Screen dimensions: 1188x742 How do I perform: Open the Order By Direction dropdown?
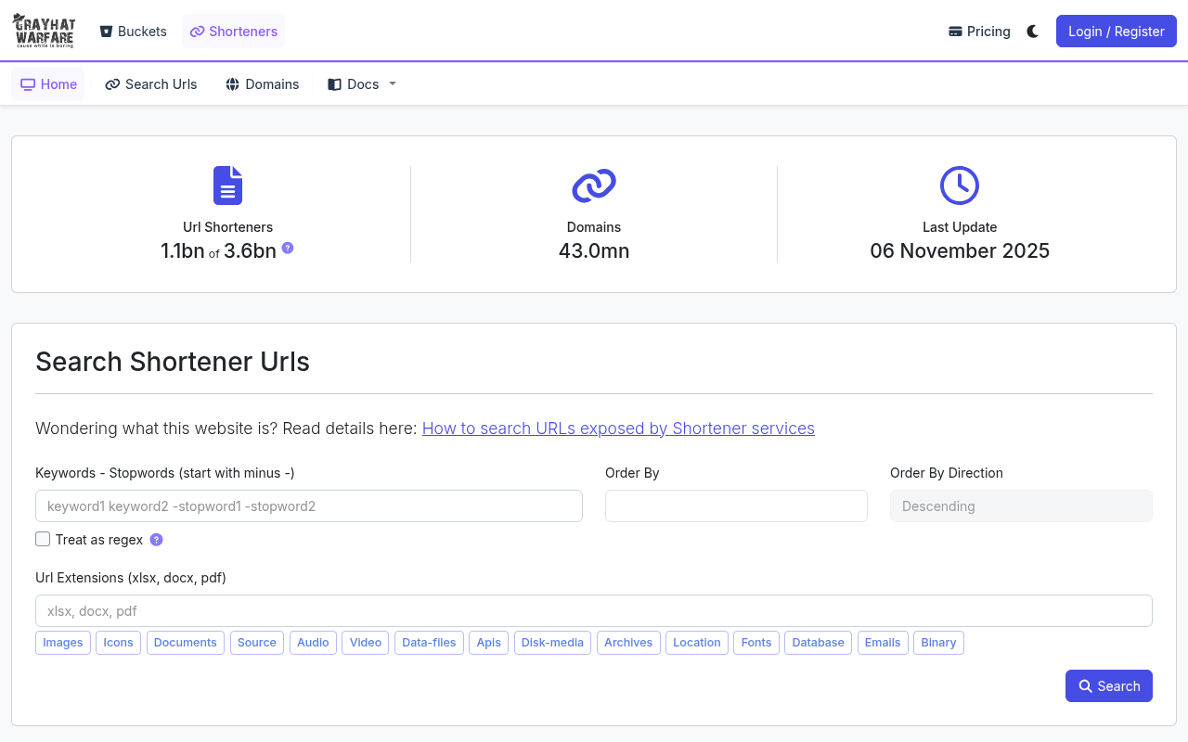(1021, 506)
